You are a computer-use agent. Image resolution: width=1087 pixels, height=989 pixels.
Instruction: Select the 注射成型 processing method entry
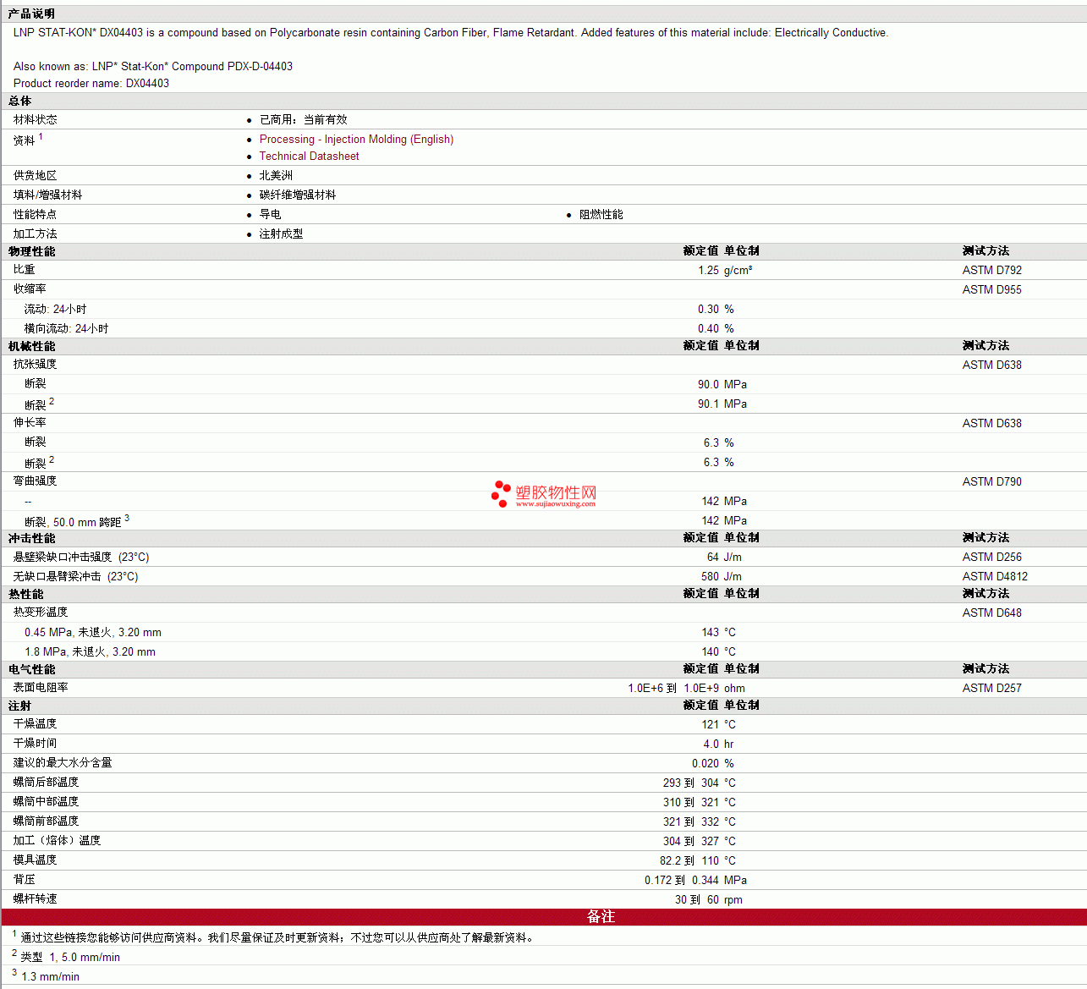(x=282, y=234)
